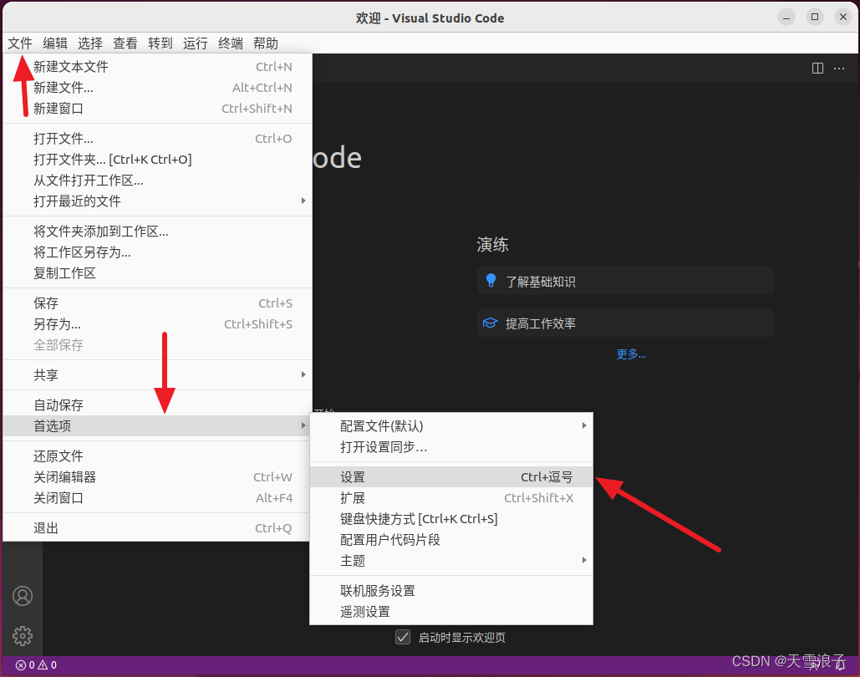Choose 关闭窗口 menu entry
This screenshot has width=860, height=677.
[x=157, y=497]
